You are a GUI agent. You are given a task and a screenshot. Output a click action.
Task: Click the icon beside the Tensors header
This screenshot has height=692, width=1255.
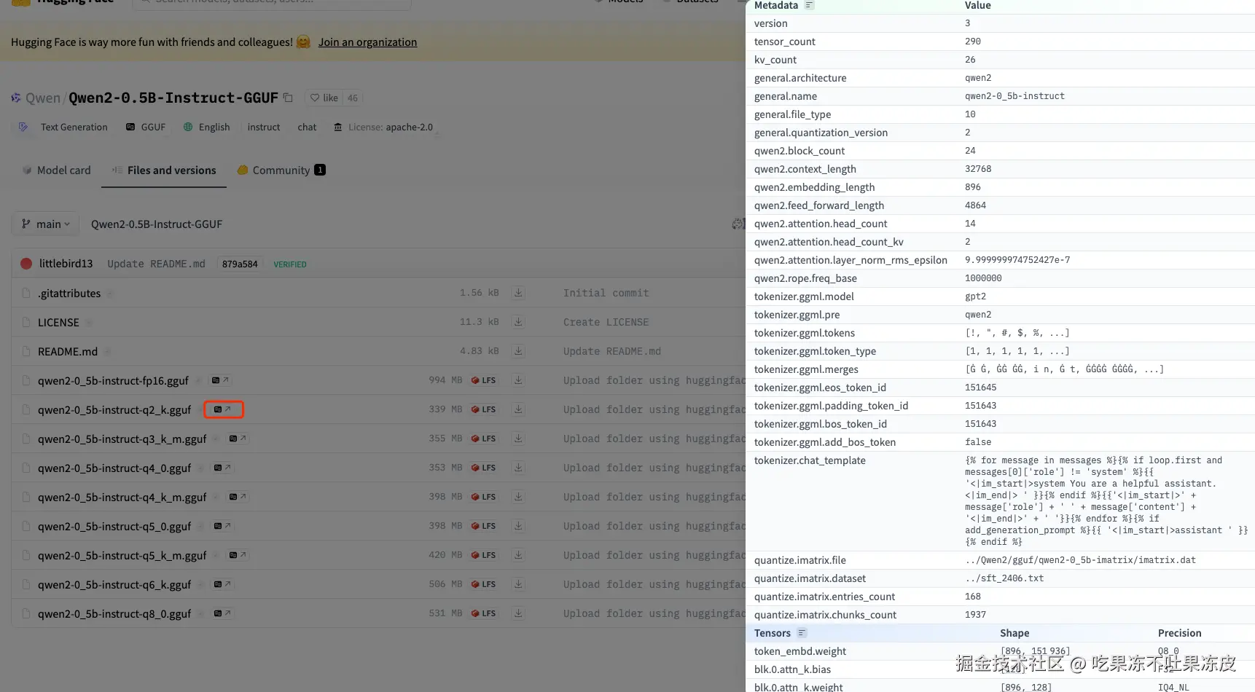(802, 633)
